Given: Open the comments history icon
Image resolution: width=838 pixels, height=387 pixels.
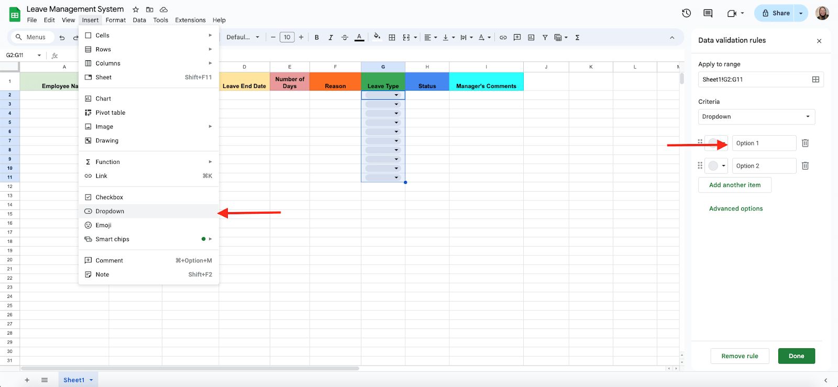Looking at the screenshot, I should 708,13.
